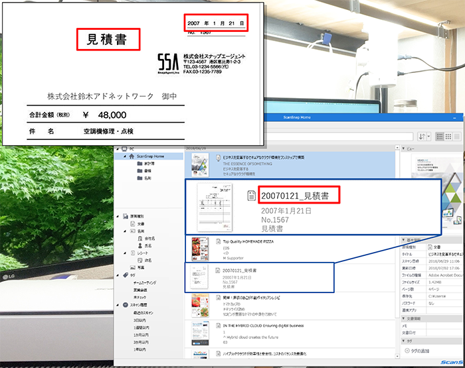465x368 pixels.
Task: Click the list scrollbar up arrow
Action: pos(397,147)
